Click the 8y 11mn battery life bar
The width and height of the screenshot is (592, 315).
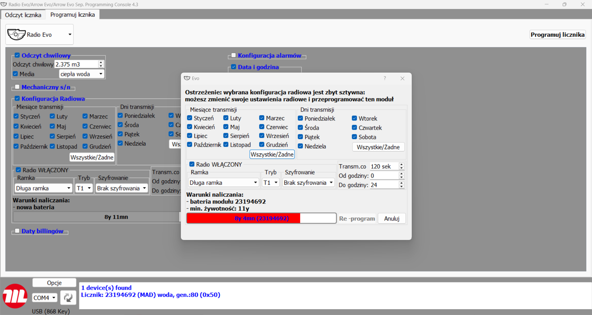pyautogui.click(x=96, y=217)
